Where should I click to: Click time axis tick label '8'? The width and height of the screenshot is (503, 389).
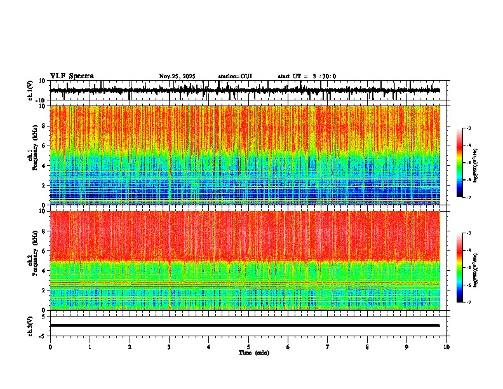click(367, 347)
